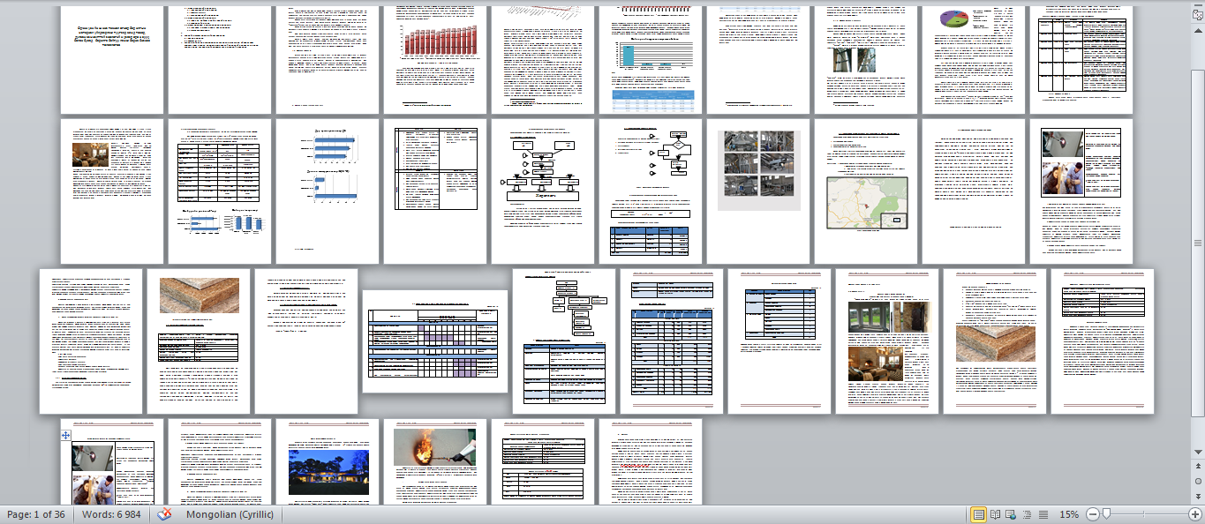Open zoom dialog via 15% level
The height and width of the screenshot is (524, 1205).
click(1069, 514)
